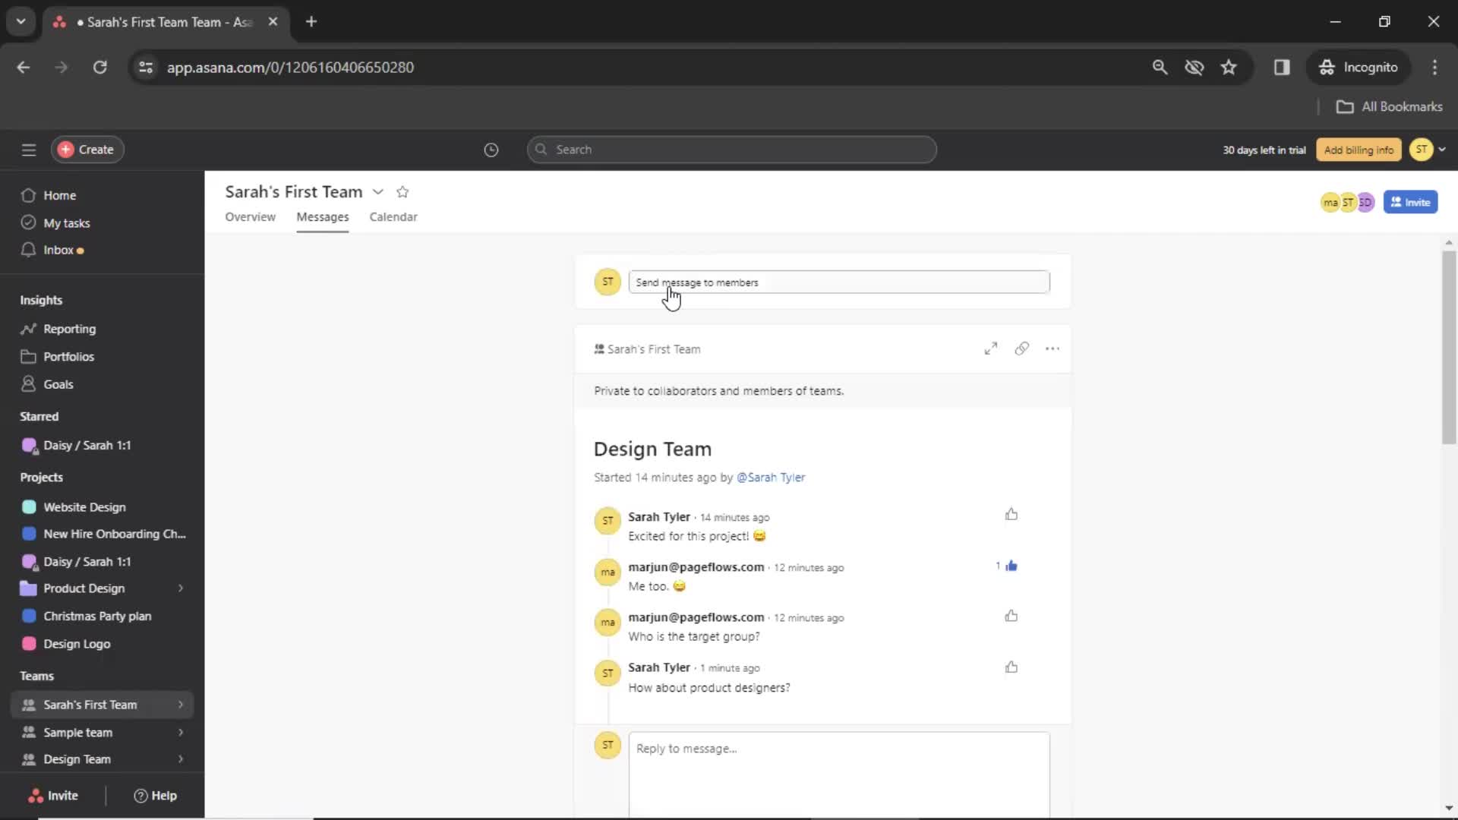Open the Inbox notification
This screenshot has width=1458, height=820.
click(57, 249)
